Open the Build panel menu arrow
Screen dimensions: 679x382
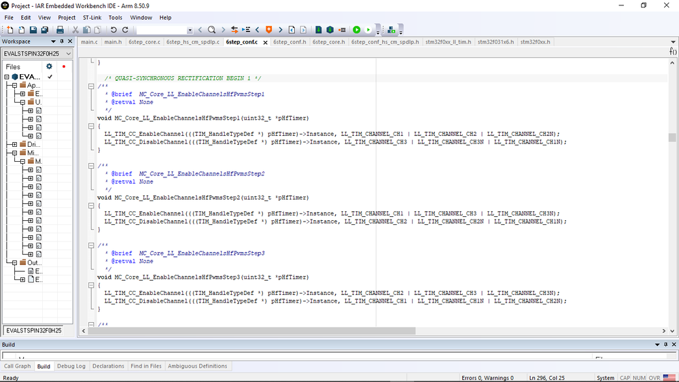tap(657, 345)
